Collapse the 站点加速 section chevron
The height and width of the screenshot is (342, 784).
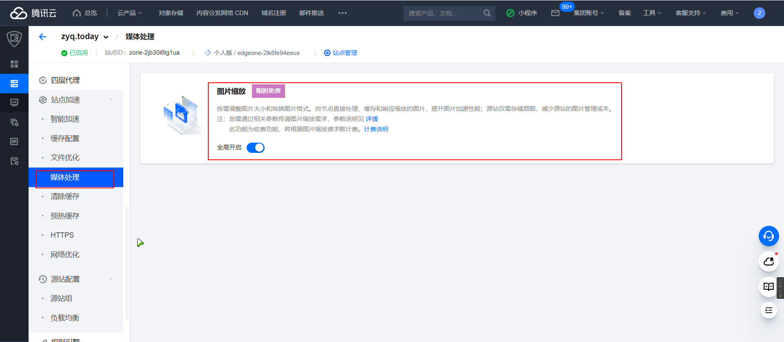(111, 100)
